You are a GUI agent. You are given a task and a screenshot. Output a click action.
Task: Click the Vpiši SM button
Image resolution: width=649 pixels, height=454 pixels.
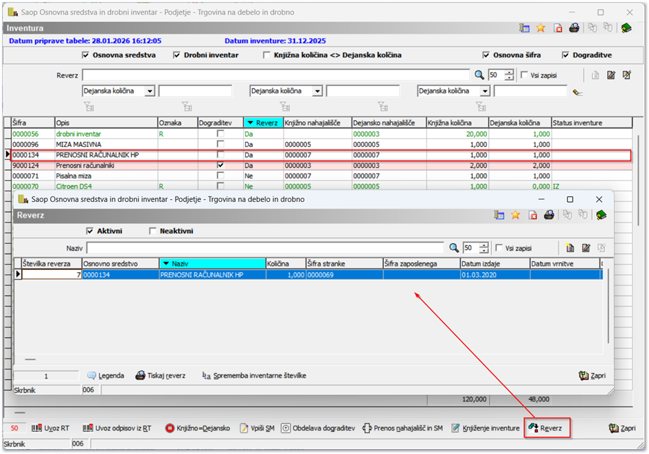click(257, 429)
